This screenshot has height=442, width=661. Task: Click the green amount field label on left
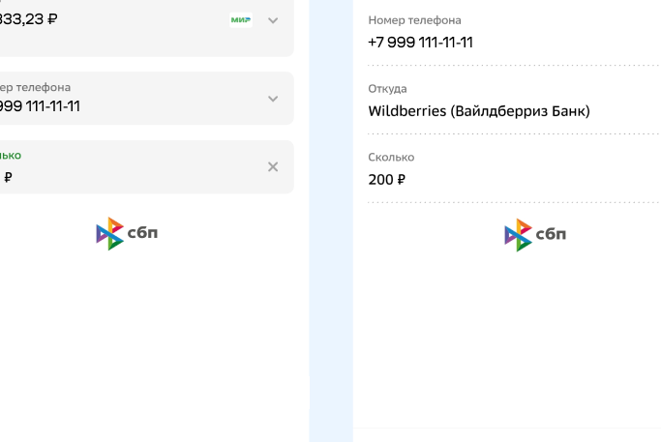(x=11, y=155)
